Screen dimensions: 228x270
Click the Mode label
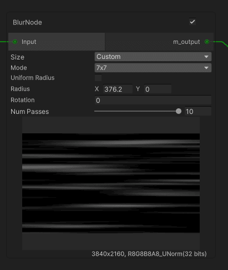[x=19, y=68]
